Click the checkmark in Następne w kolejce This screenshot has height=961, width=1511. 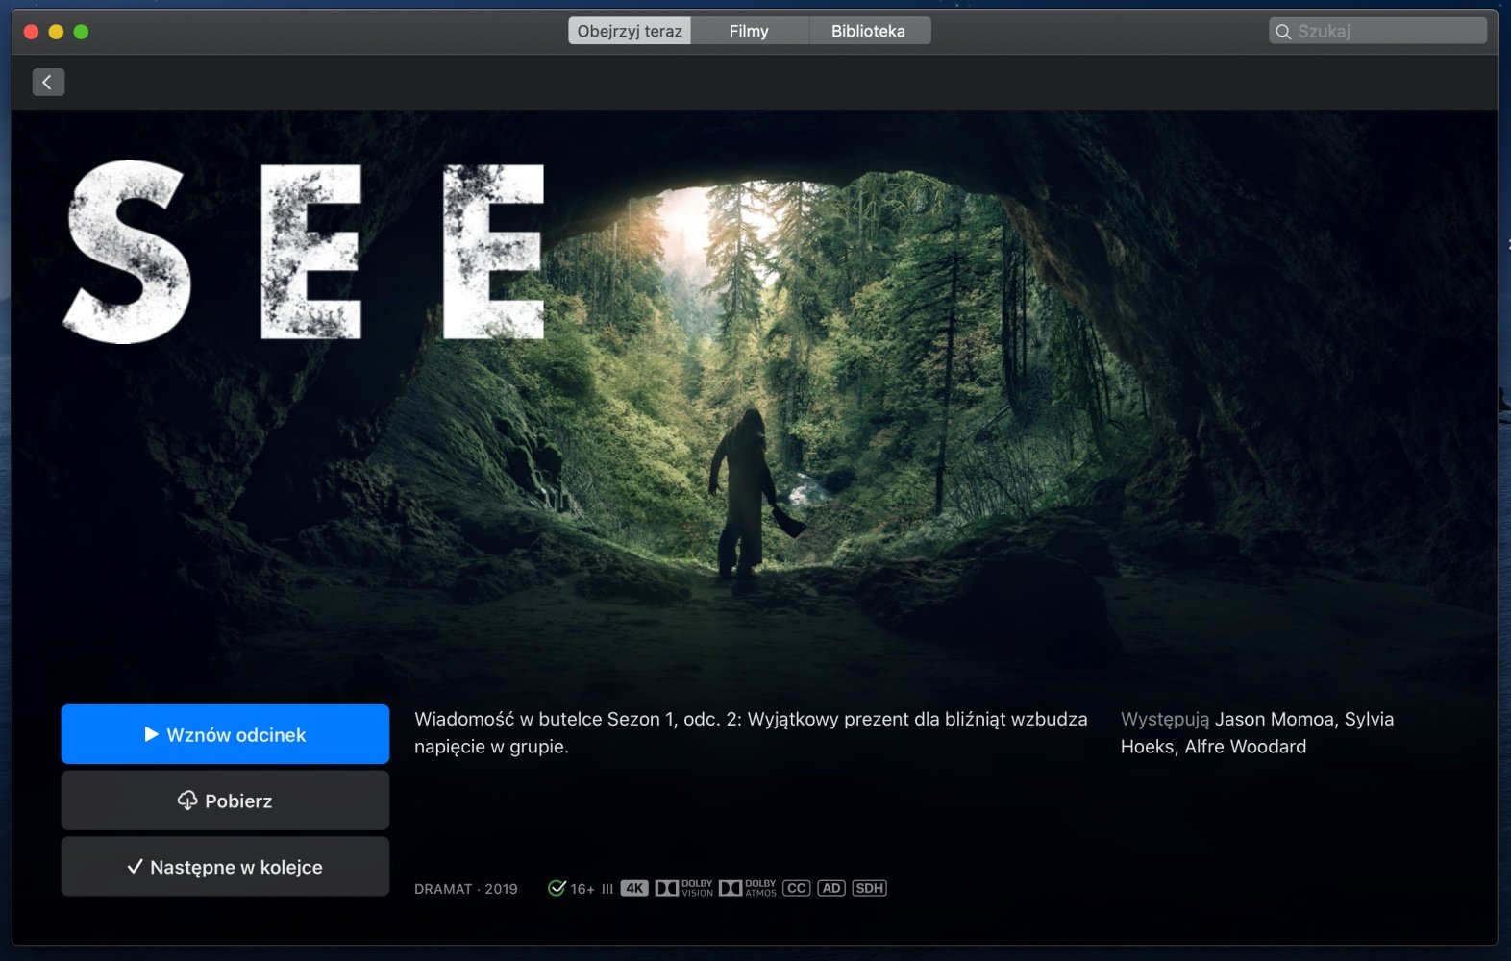136,866
